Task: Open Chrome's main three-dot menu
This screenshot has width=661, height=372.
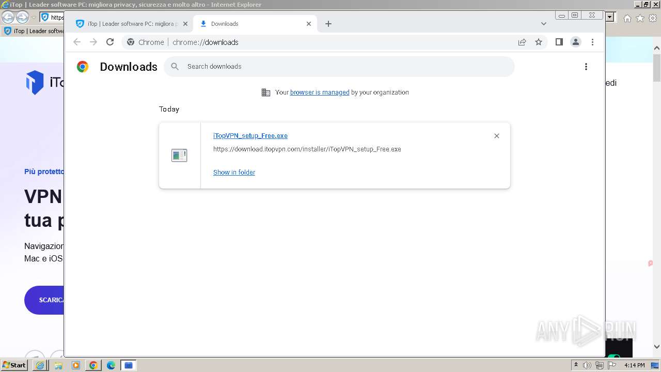Action: (x=592, y=42)
